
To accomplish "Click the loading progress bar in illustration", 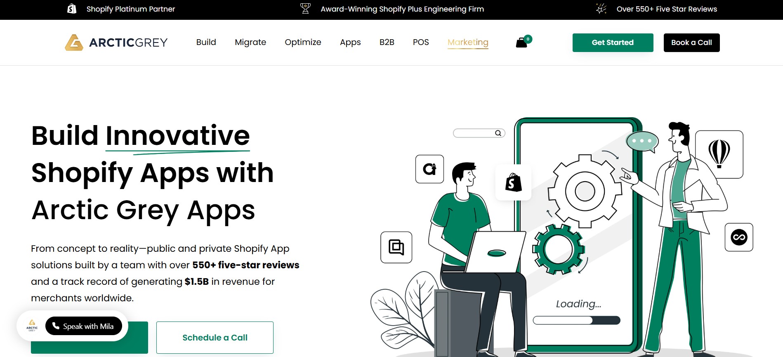I will coord(576,320).
